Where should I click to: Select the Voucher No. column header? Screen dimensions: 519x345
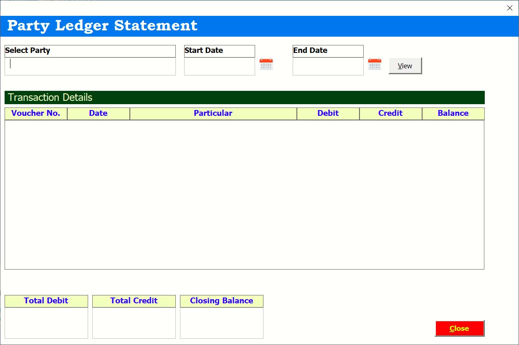point(36,113)
